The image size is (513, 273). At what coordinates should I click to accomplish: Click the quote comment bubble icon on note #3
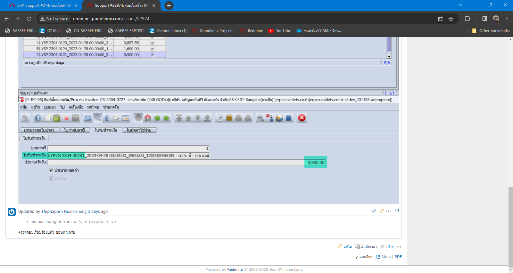(374, 211)
